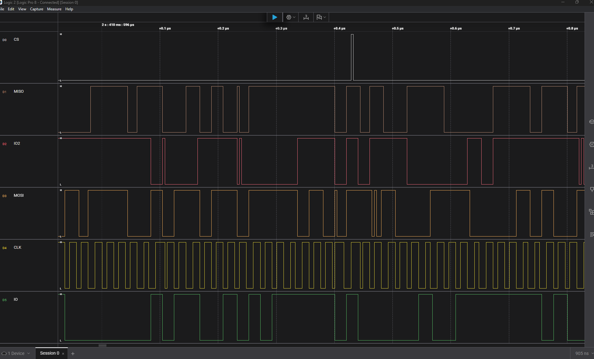Click the CS pulse at +0.4 µs
The height and width of the screenshot is (359, 594).
pyautogui.click(x=352, y=57)
